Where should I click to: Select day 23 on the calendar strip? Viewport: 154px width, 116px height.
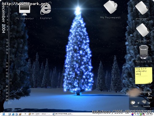pyautogui.click(x=7, y=76)
